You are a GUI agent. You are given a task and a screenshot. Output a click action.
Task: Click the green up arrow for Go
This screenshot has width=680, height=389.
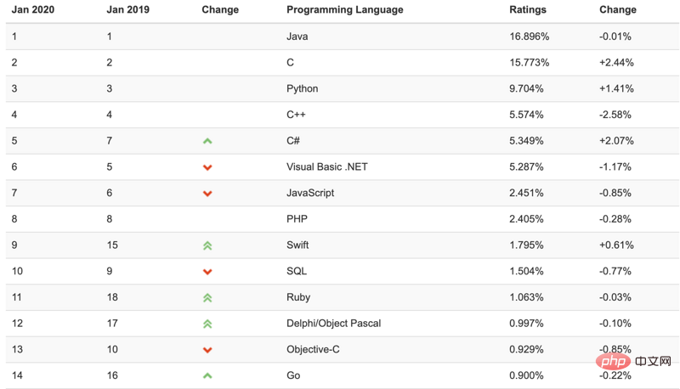point(207,375)
